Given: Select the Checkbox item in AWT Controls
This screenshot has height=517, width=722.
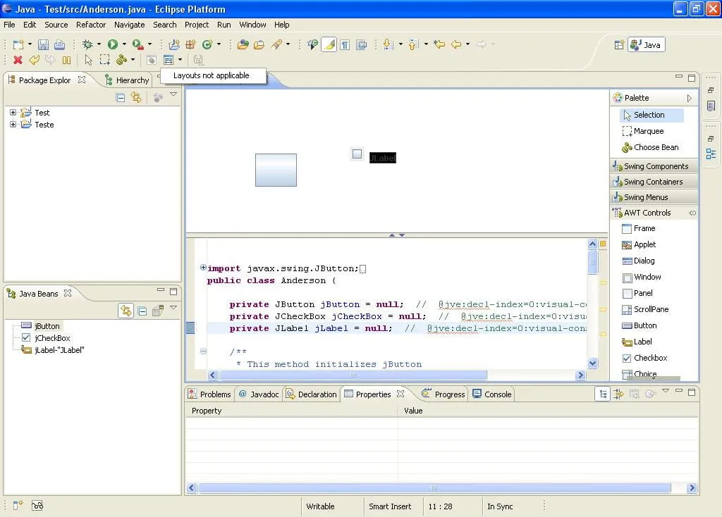Looking at the screenshot, I should [x=649, y=358].
